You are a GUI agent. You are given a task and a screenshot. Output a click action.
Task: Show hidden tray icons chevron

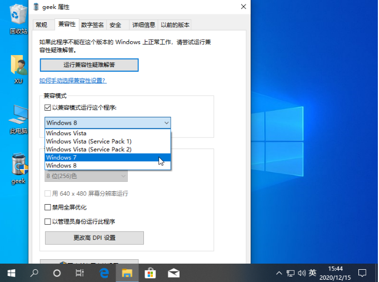click(x=279, y=273)
